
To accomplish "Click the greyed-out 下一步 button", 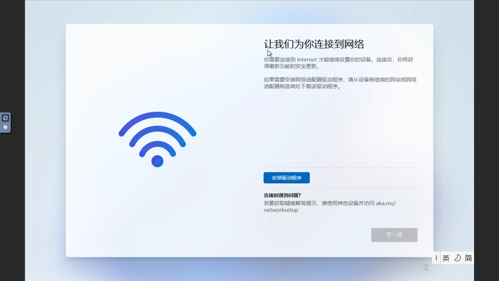I will pos(394,235).
